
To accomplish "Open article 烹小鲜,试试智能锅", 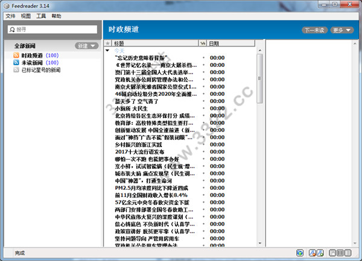I will click(155, 166).
